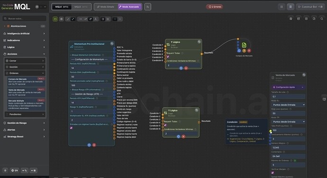Image resolution: width=327 pixels, height=178 pixels.
Task: Click blue round icon on upper Y Lógico
Action: (181, 68)
